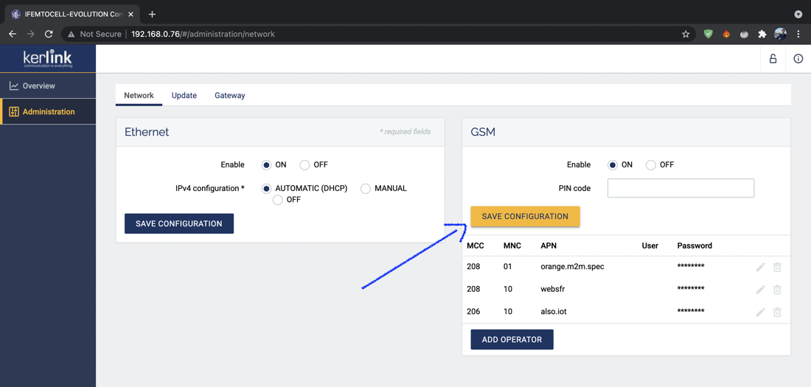This screenshot has width=811, height=387.
Task: Edit the websfr operator row
Action: click(x=760, y=290)
